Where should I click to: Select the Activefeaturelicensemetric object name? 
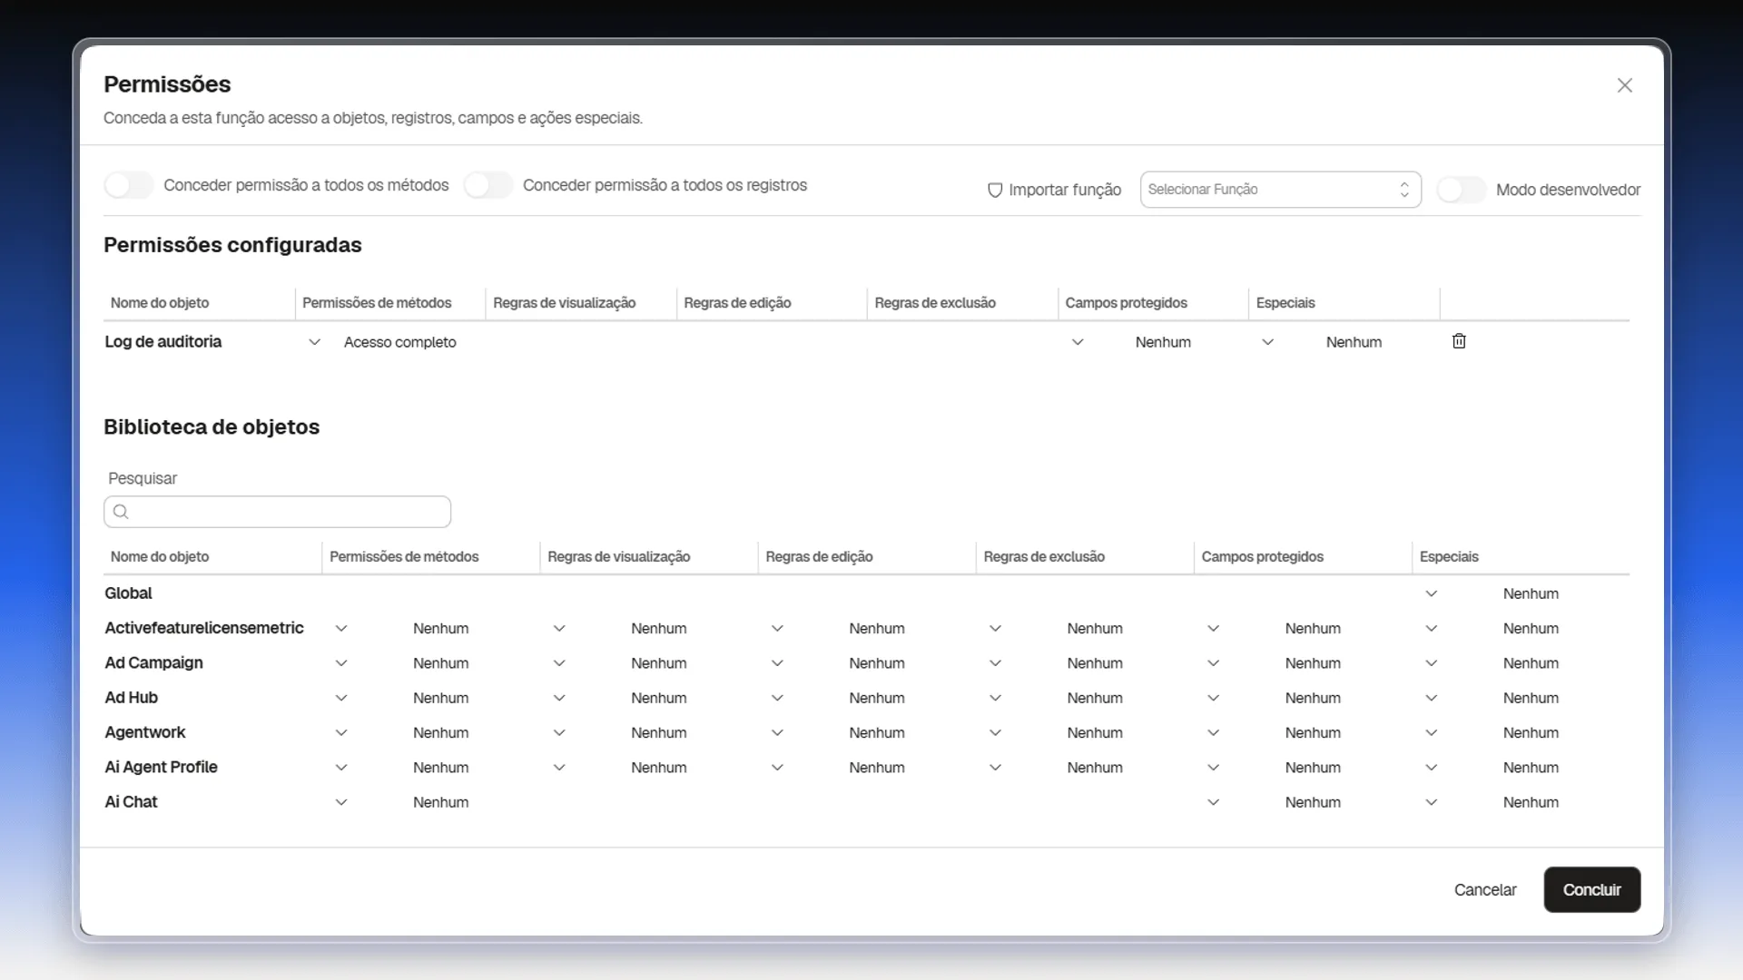point(203,628)
